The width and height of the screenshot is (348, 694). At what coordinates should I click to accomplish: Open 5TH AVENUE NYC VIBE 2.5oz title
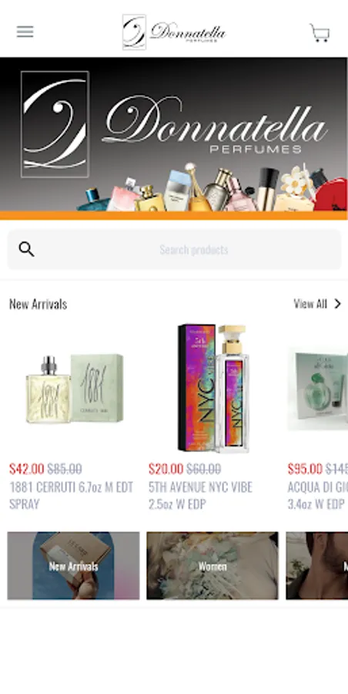click(200, 496)
